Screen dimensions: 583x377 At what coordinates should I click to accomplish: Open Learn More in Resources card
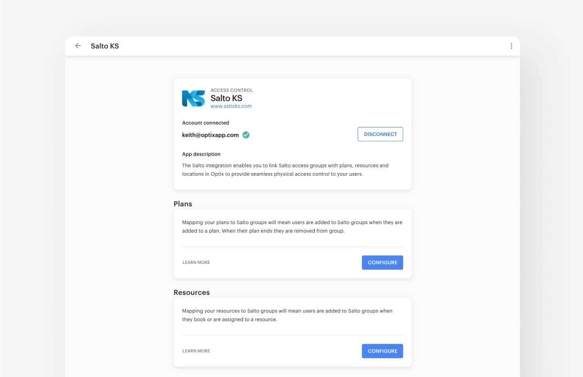click(196, 351)
